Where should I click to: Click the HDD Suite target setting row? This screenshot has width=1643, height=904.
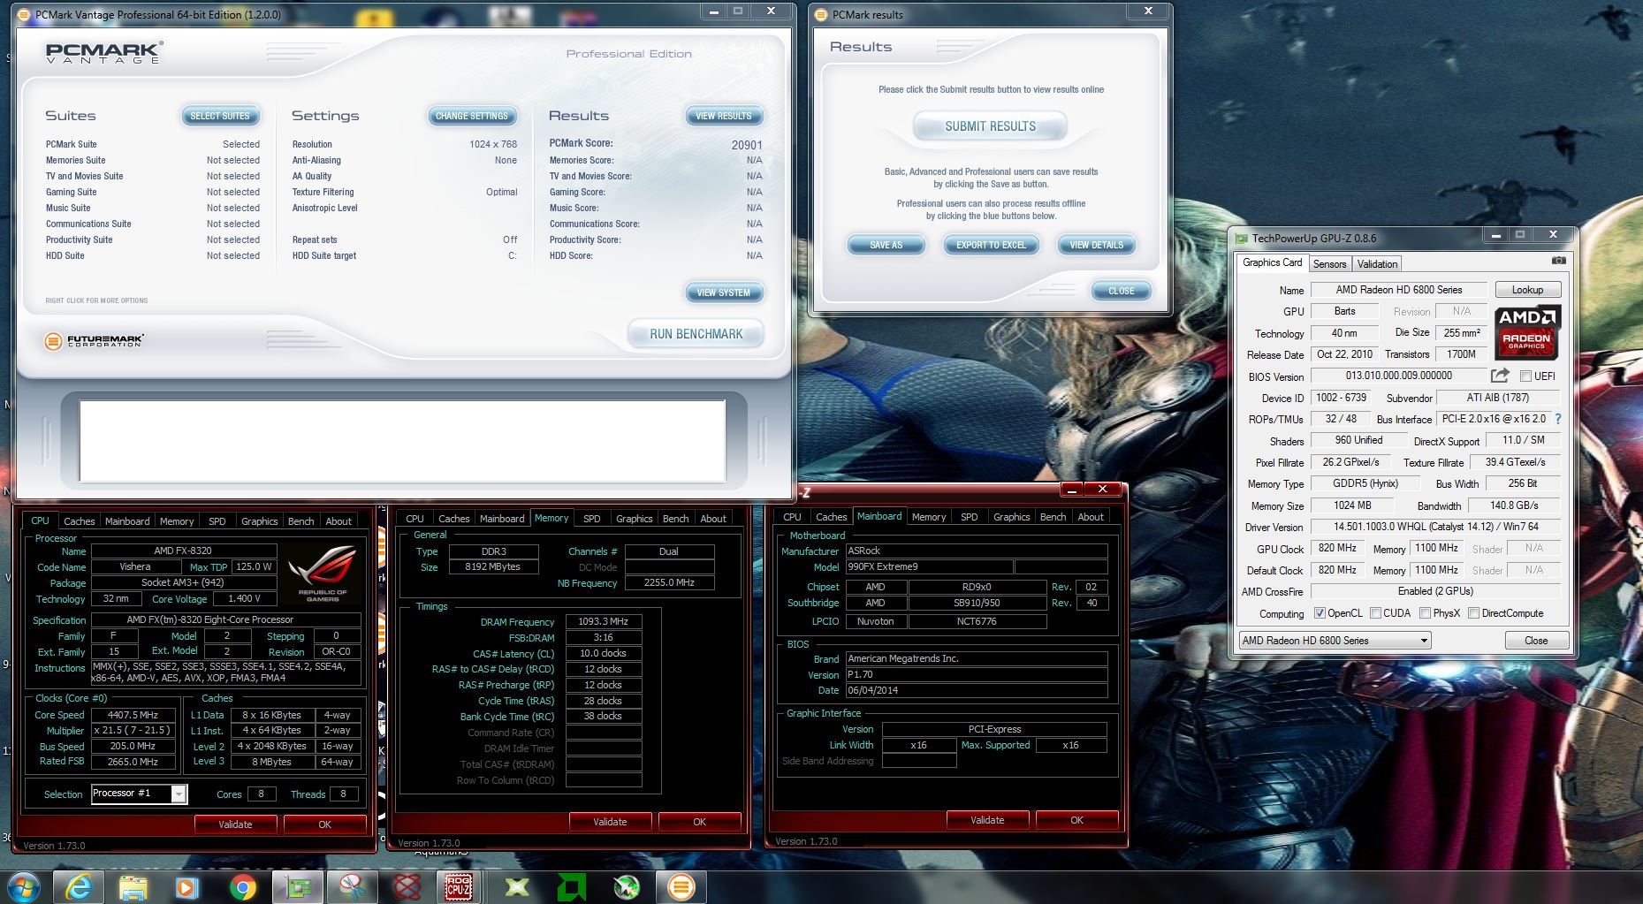tap(405, 255)
